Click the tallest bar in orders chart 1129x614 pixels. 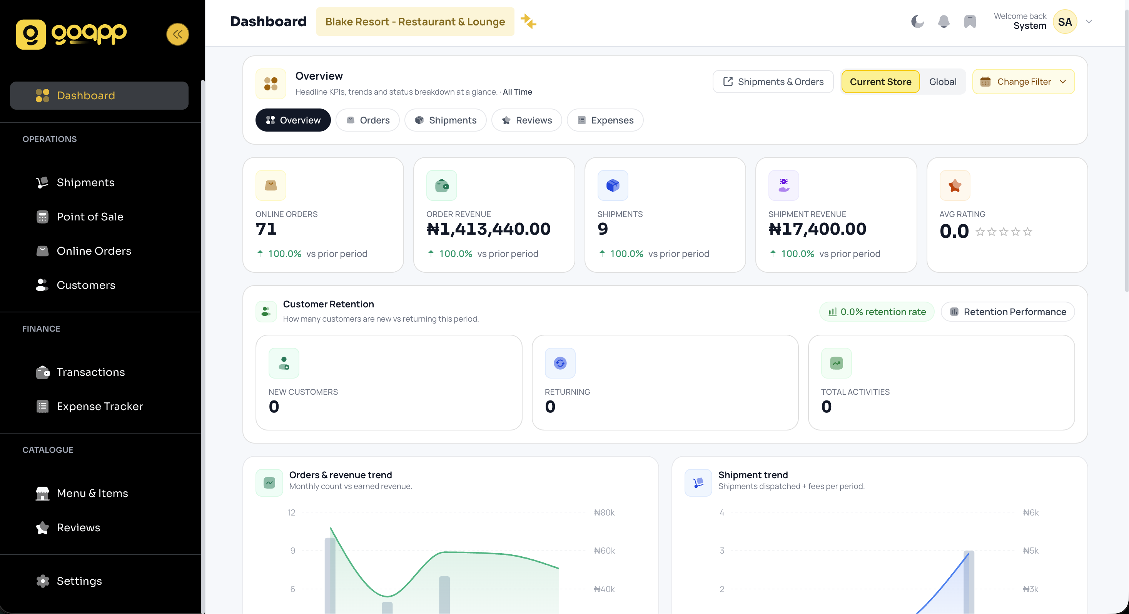click(x=330, y=576)
